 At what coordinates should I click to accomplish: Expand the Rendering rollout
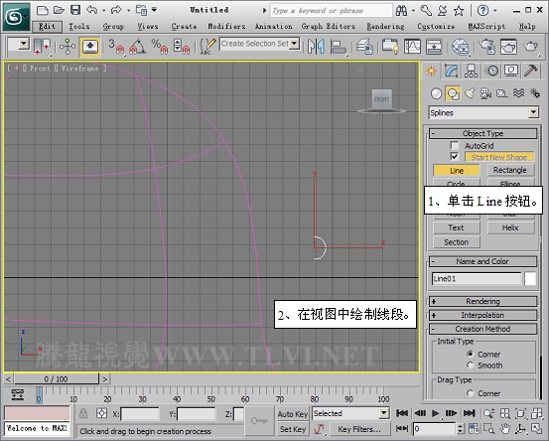482,301
